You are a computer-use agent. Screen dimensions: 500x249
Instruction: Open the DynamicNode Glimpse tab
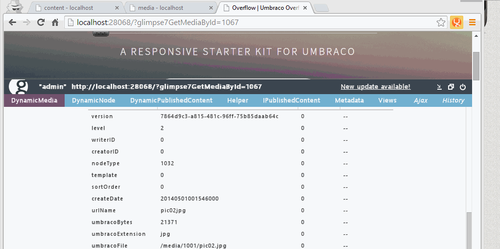click(94, 100)
